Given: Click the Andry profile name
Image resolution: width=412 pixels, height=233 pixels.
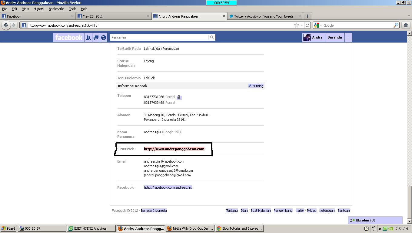Looking at the screenshot, I should pos(317,37).
